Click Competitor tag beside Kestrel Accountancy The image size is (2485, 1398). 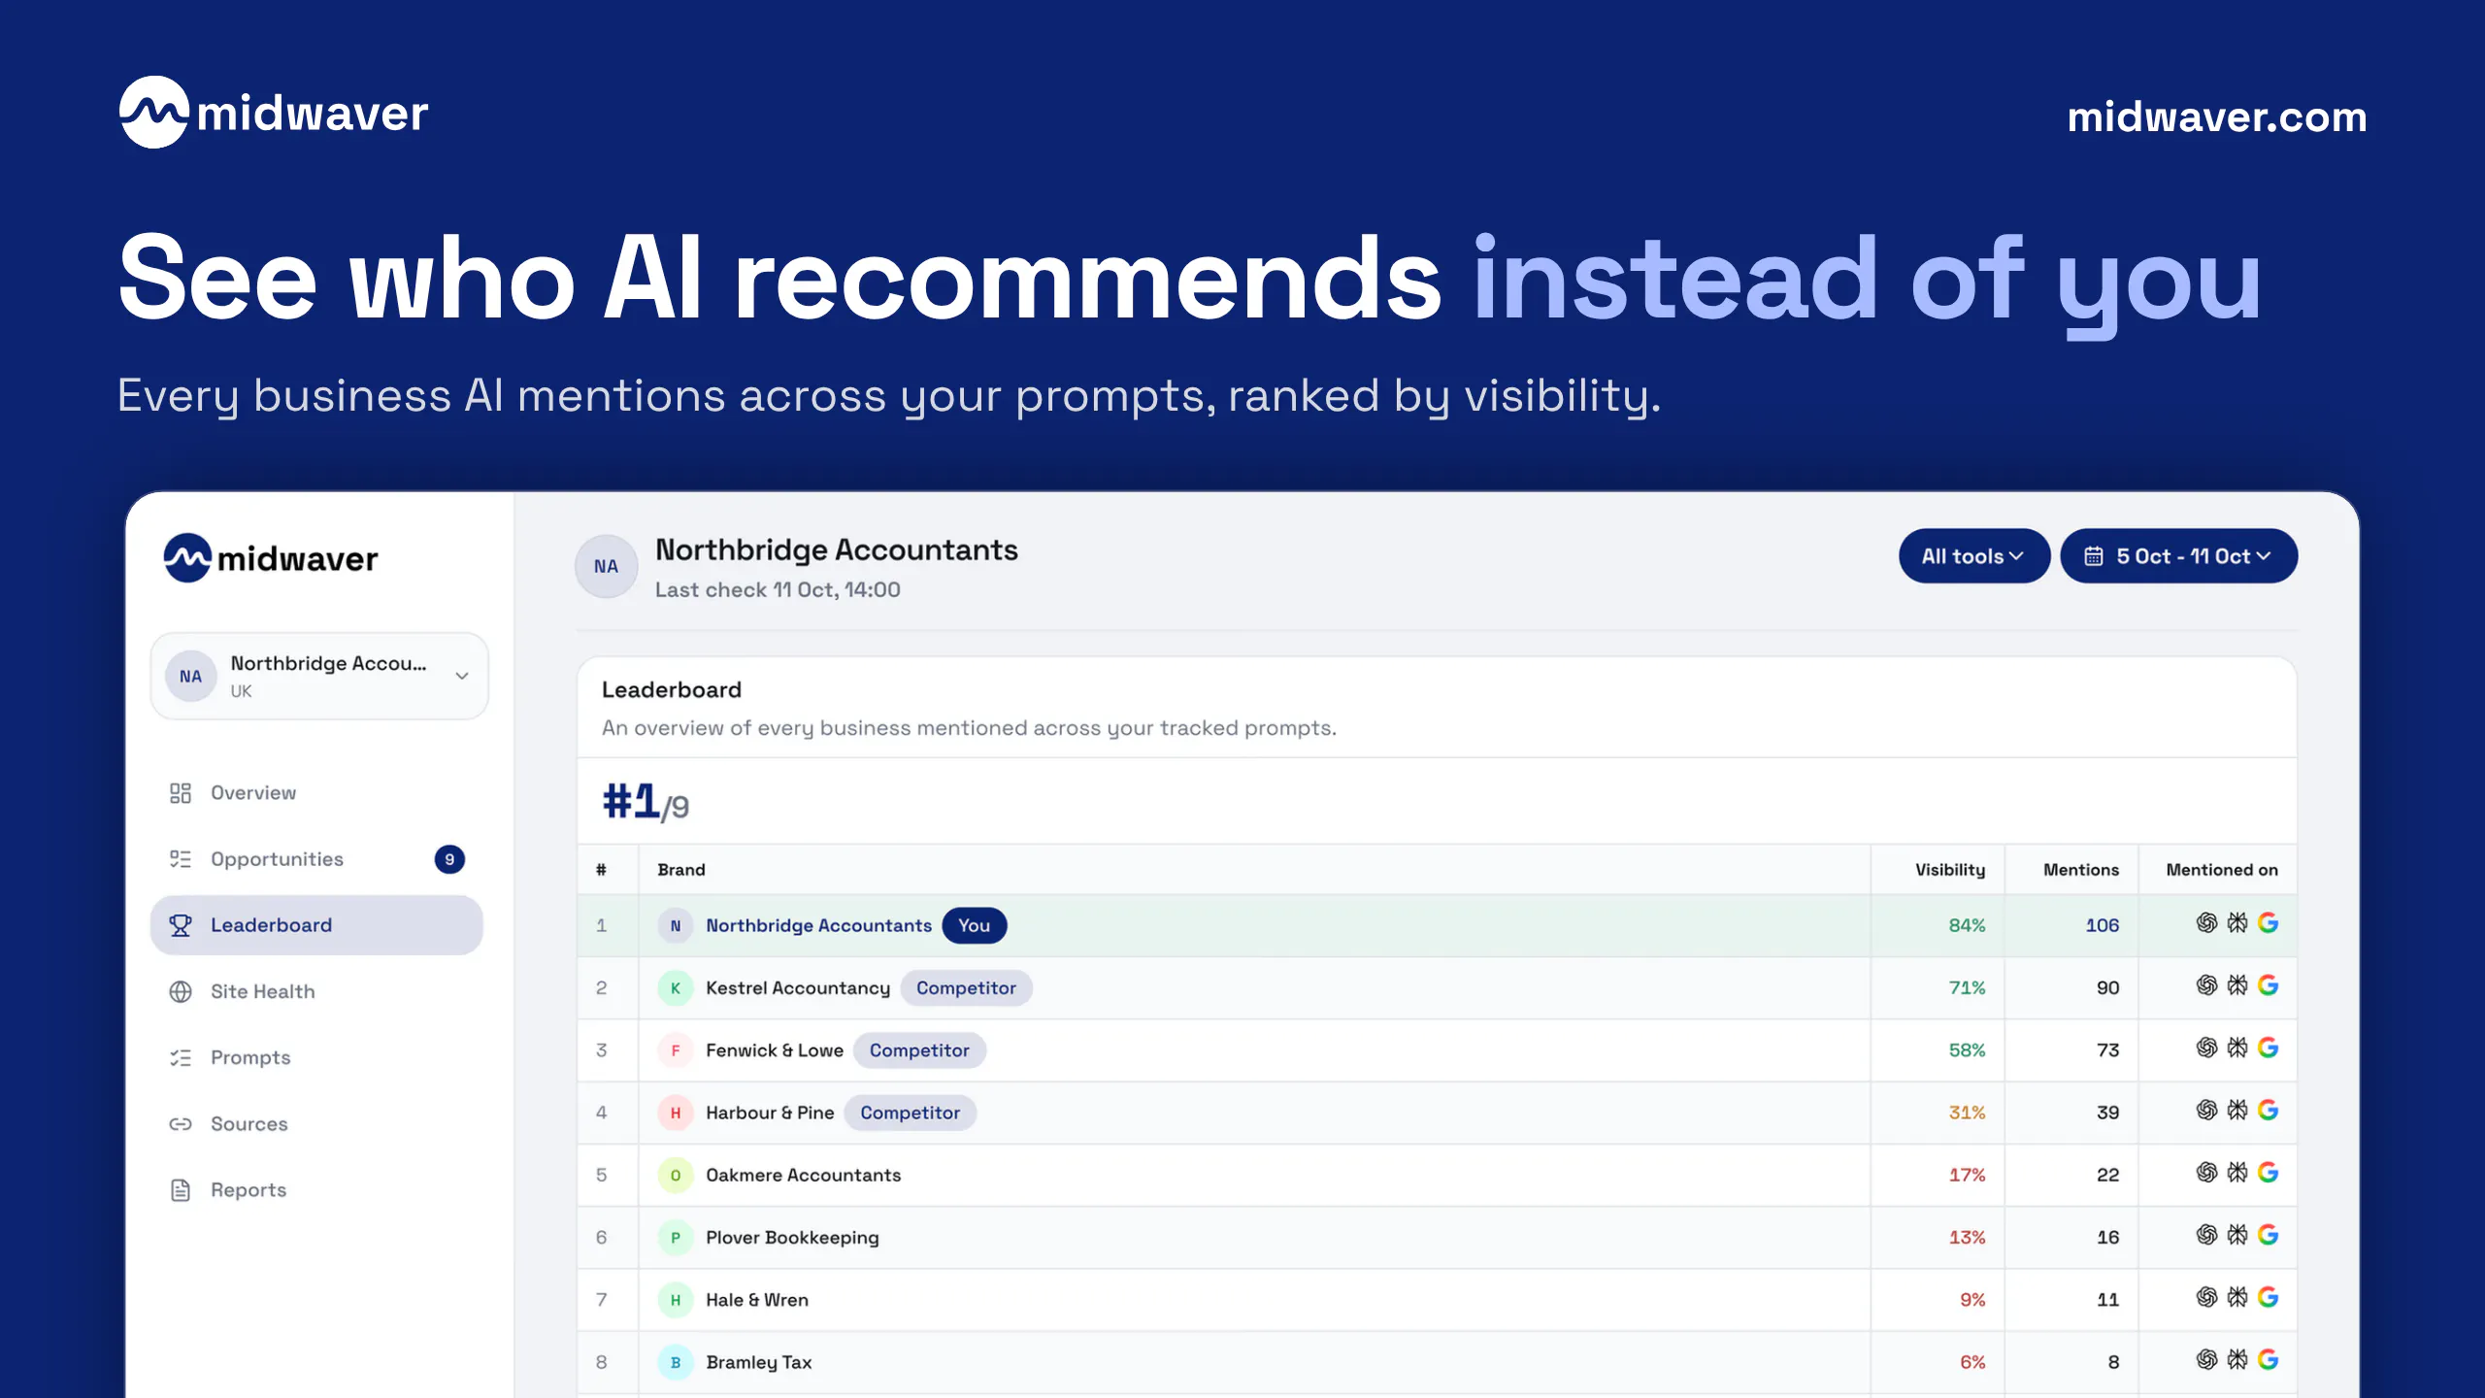[966, 988]
